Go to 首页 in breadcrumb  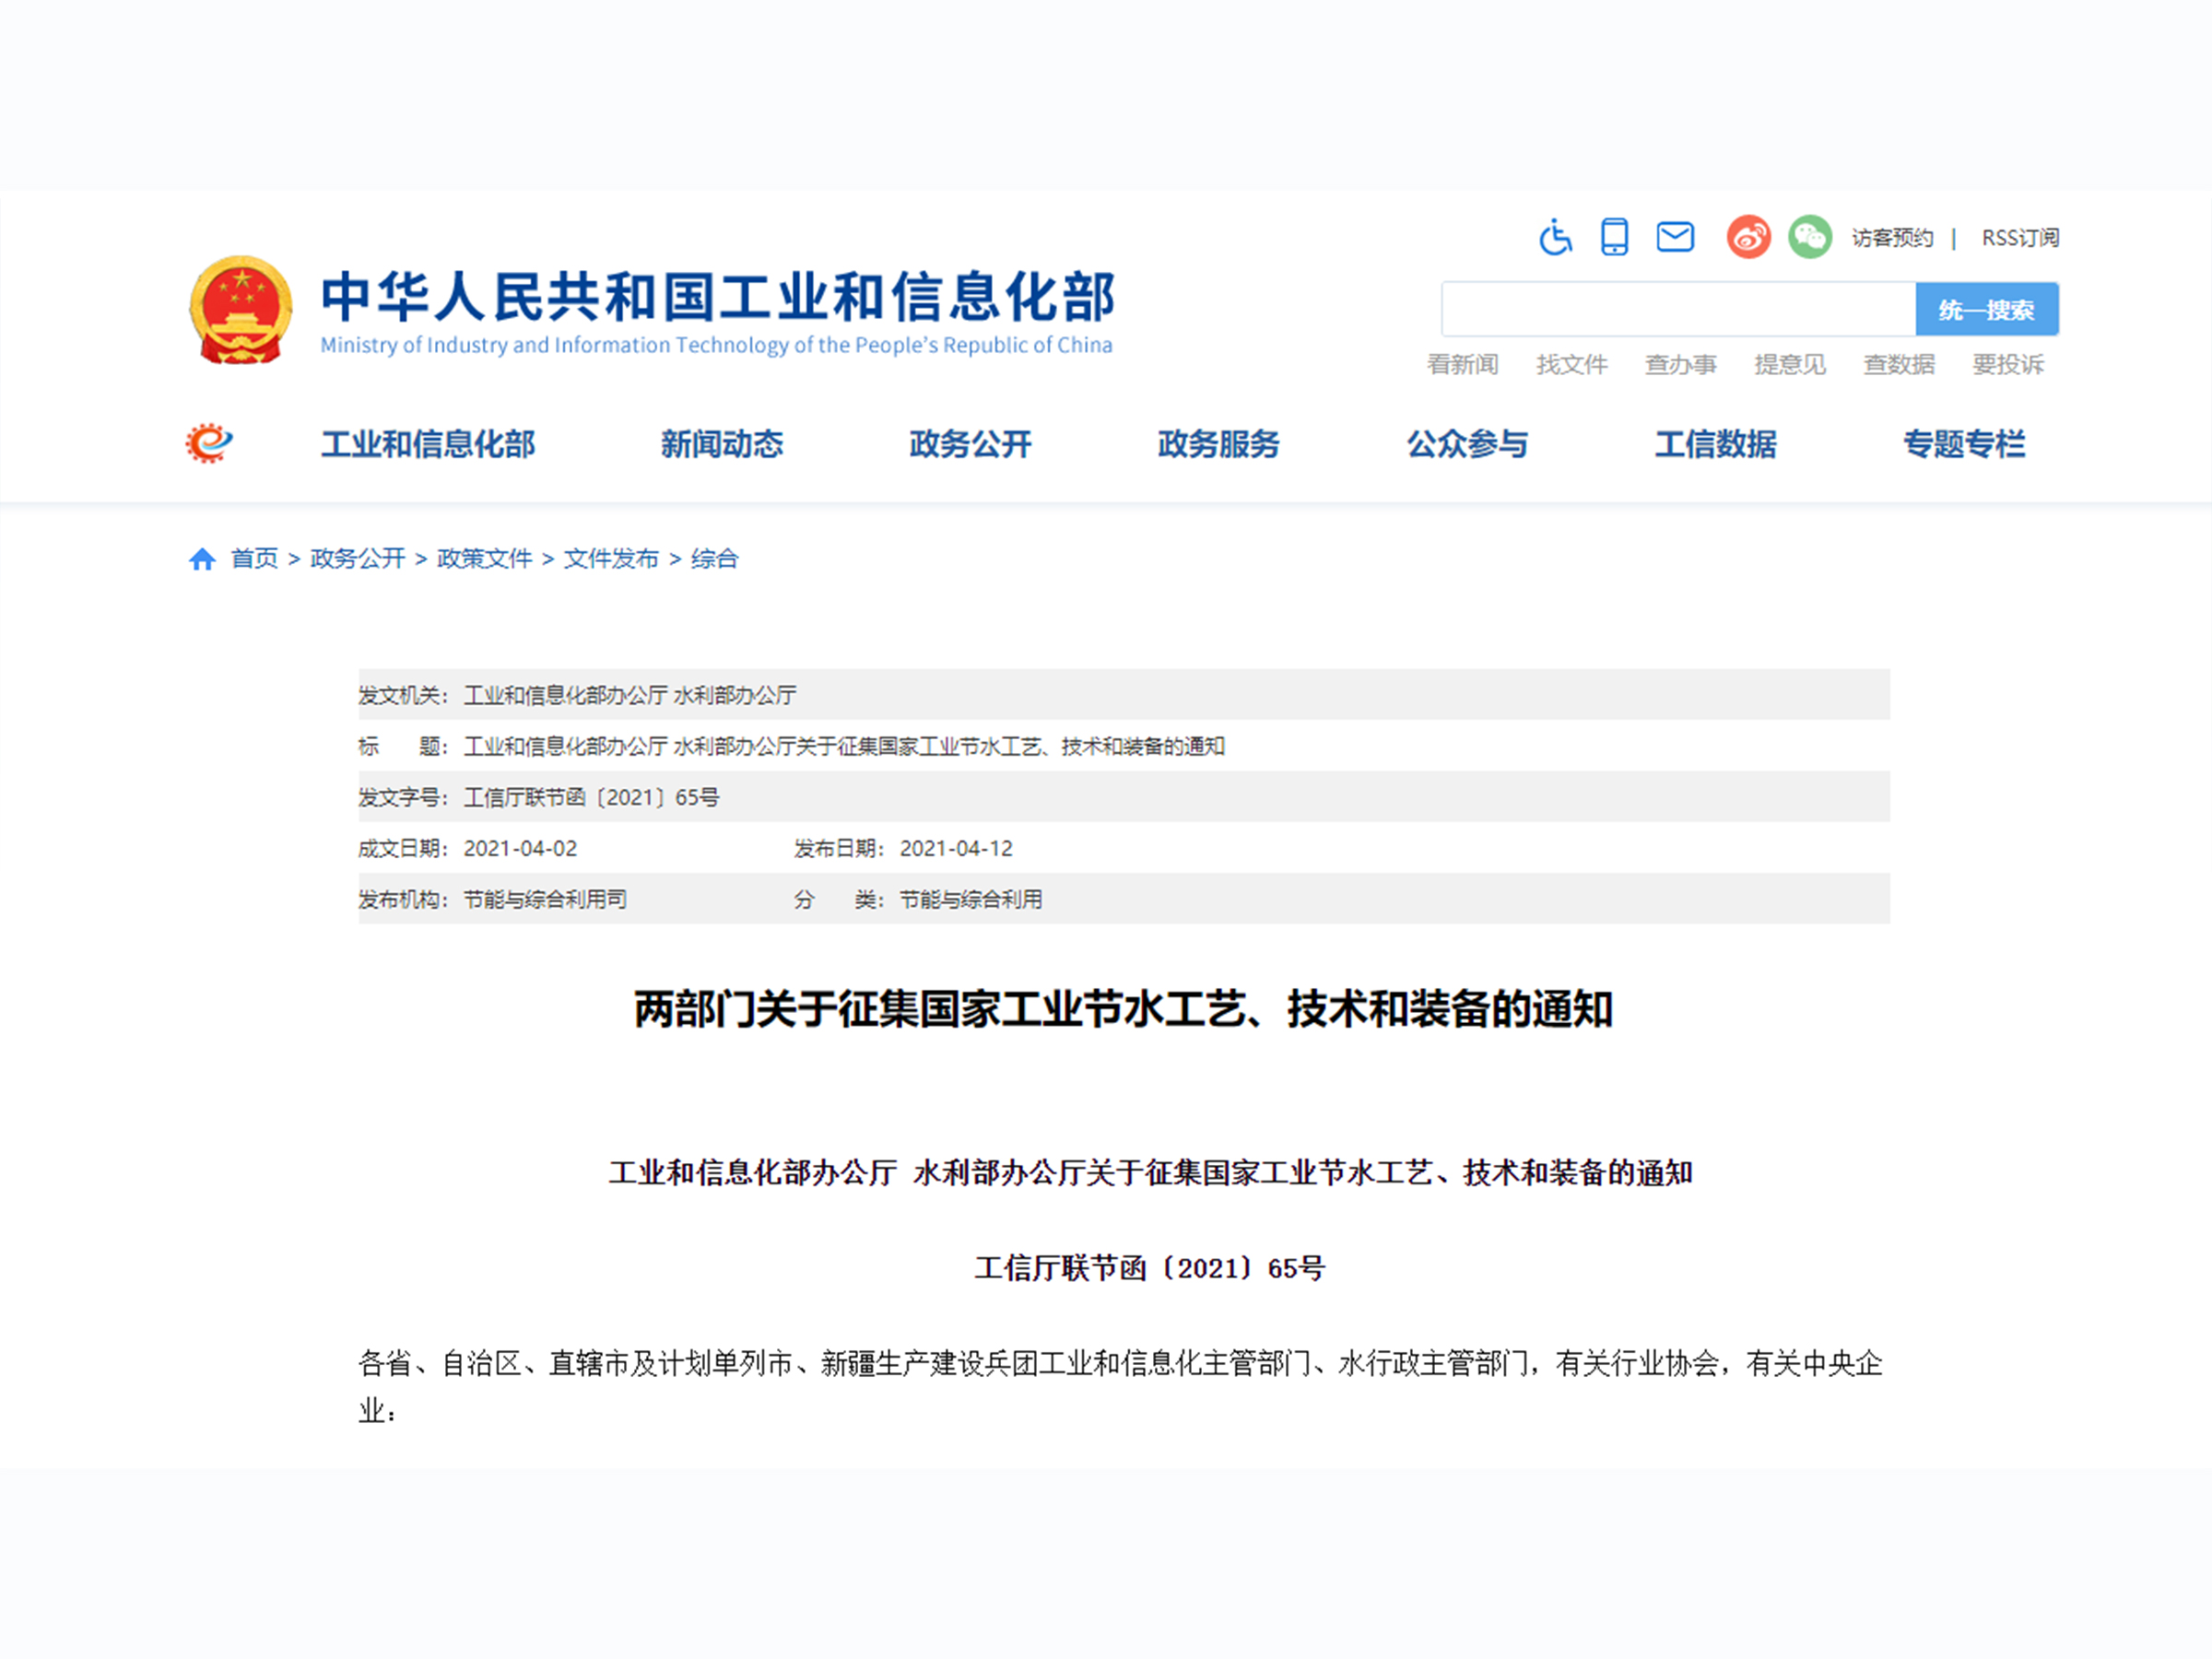254,558
